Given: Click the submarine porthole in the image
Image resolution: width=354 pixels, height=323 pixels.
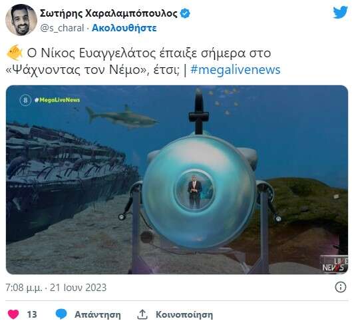Looking at the screenshot, I should pyautogui.click(x=195, y=190).
